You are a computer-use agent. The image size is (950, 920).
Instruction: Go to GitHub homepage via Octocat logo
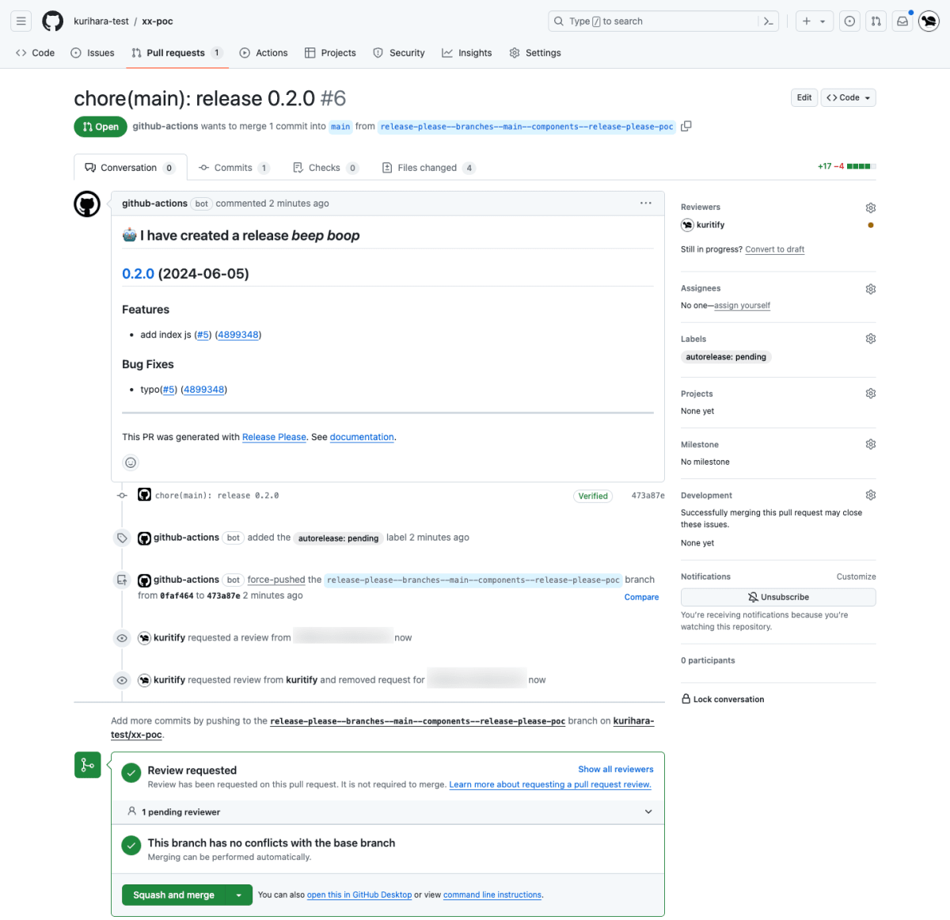[53, 21]
